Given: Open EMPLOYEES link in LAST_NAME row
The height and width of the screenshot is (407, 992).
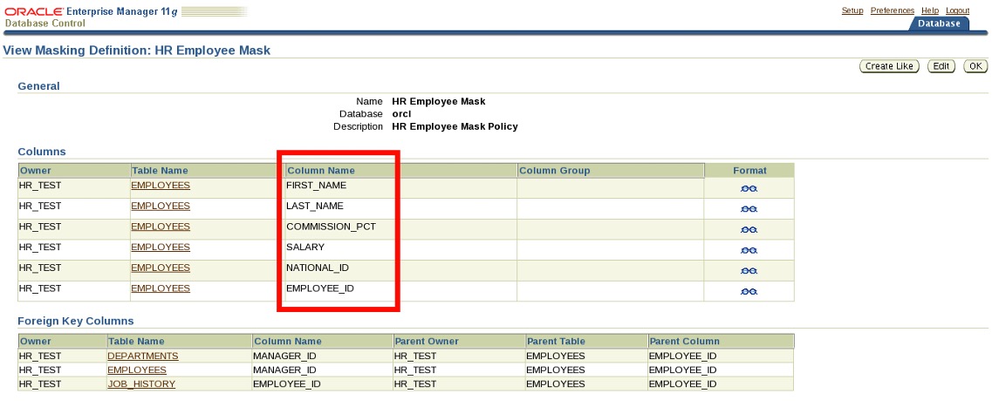Looking at the screenshot, I should point(160,206).
